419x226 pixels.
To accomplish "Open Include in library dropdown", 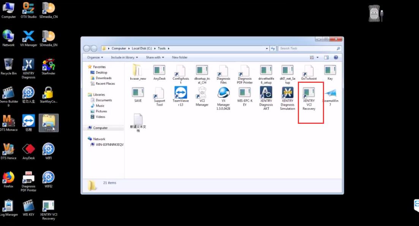I will pyautogui.click(x=125, y=57).
